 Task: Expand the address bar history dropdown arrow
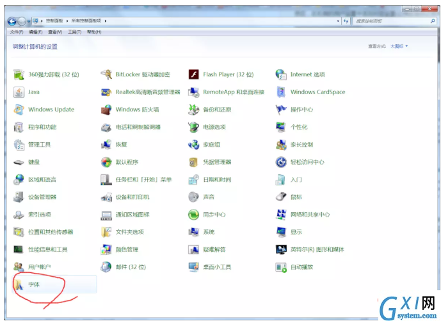coord(338,21)
